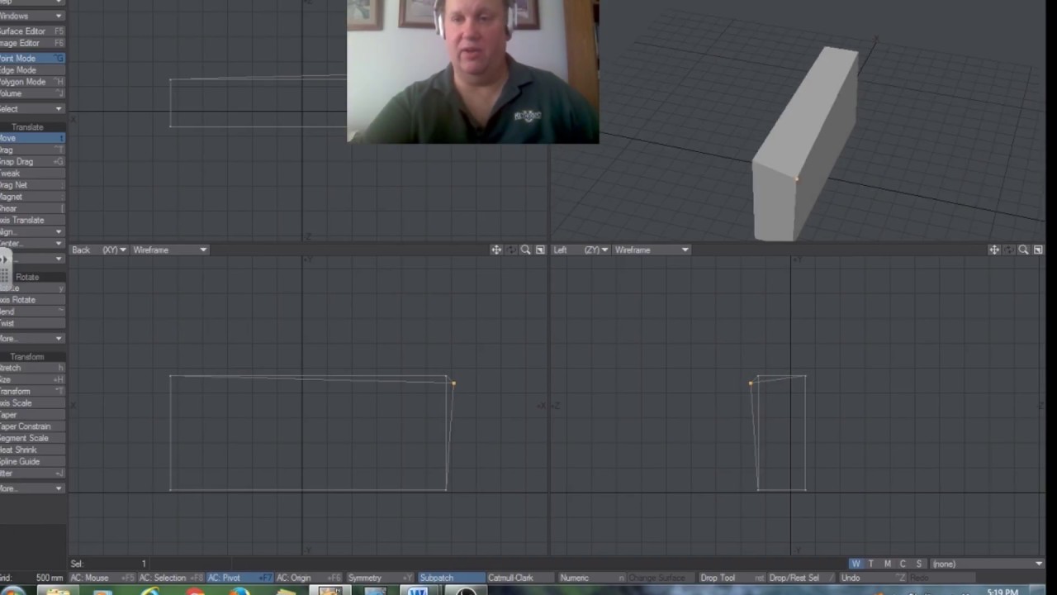Click the selected orange point in Back viewport
1057x595 pixels.
pos(453,383)
